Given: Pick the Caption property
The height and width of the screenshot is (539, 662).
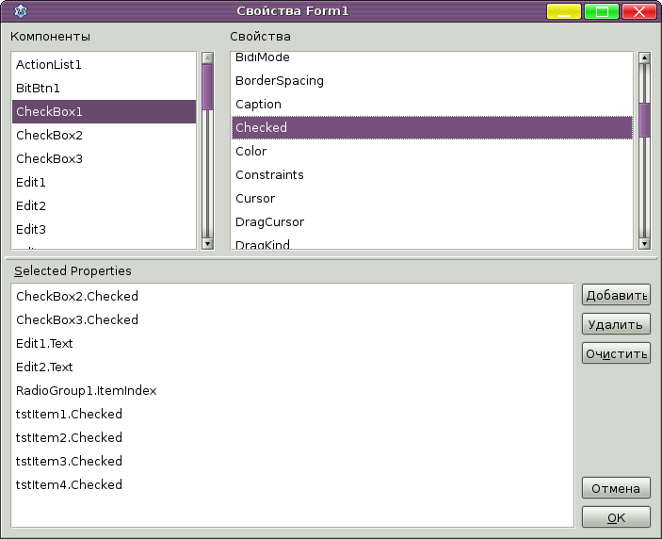Looking at the screenshot, I should pyautogui.click(x=258, y=105).
